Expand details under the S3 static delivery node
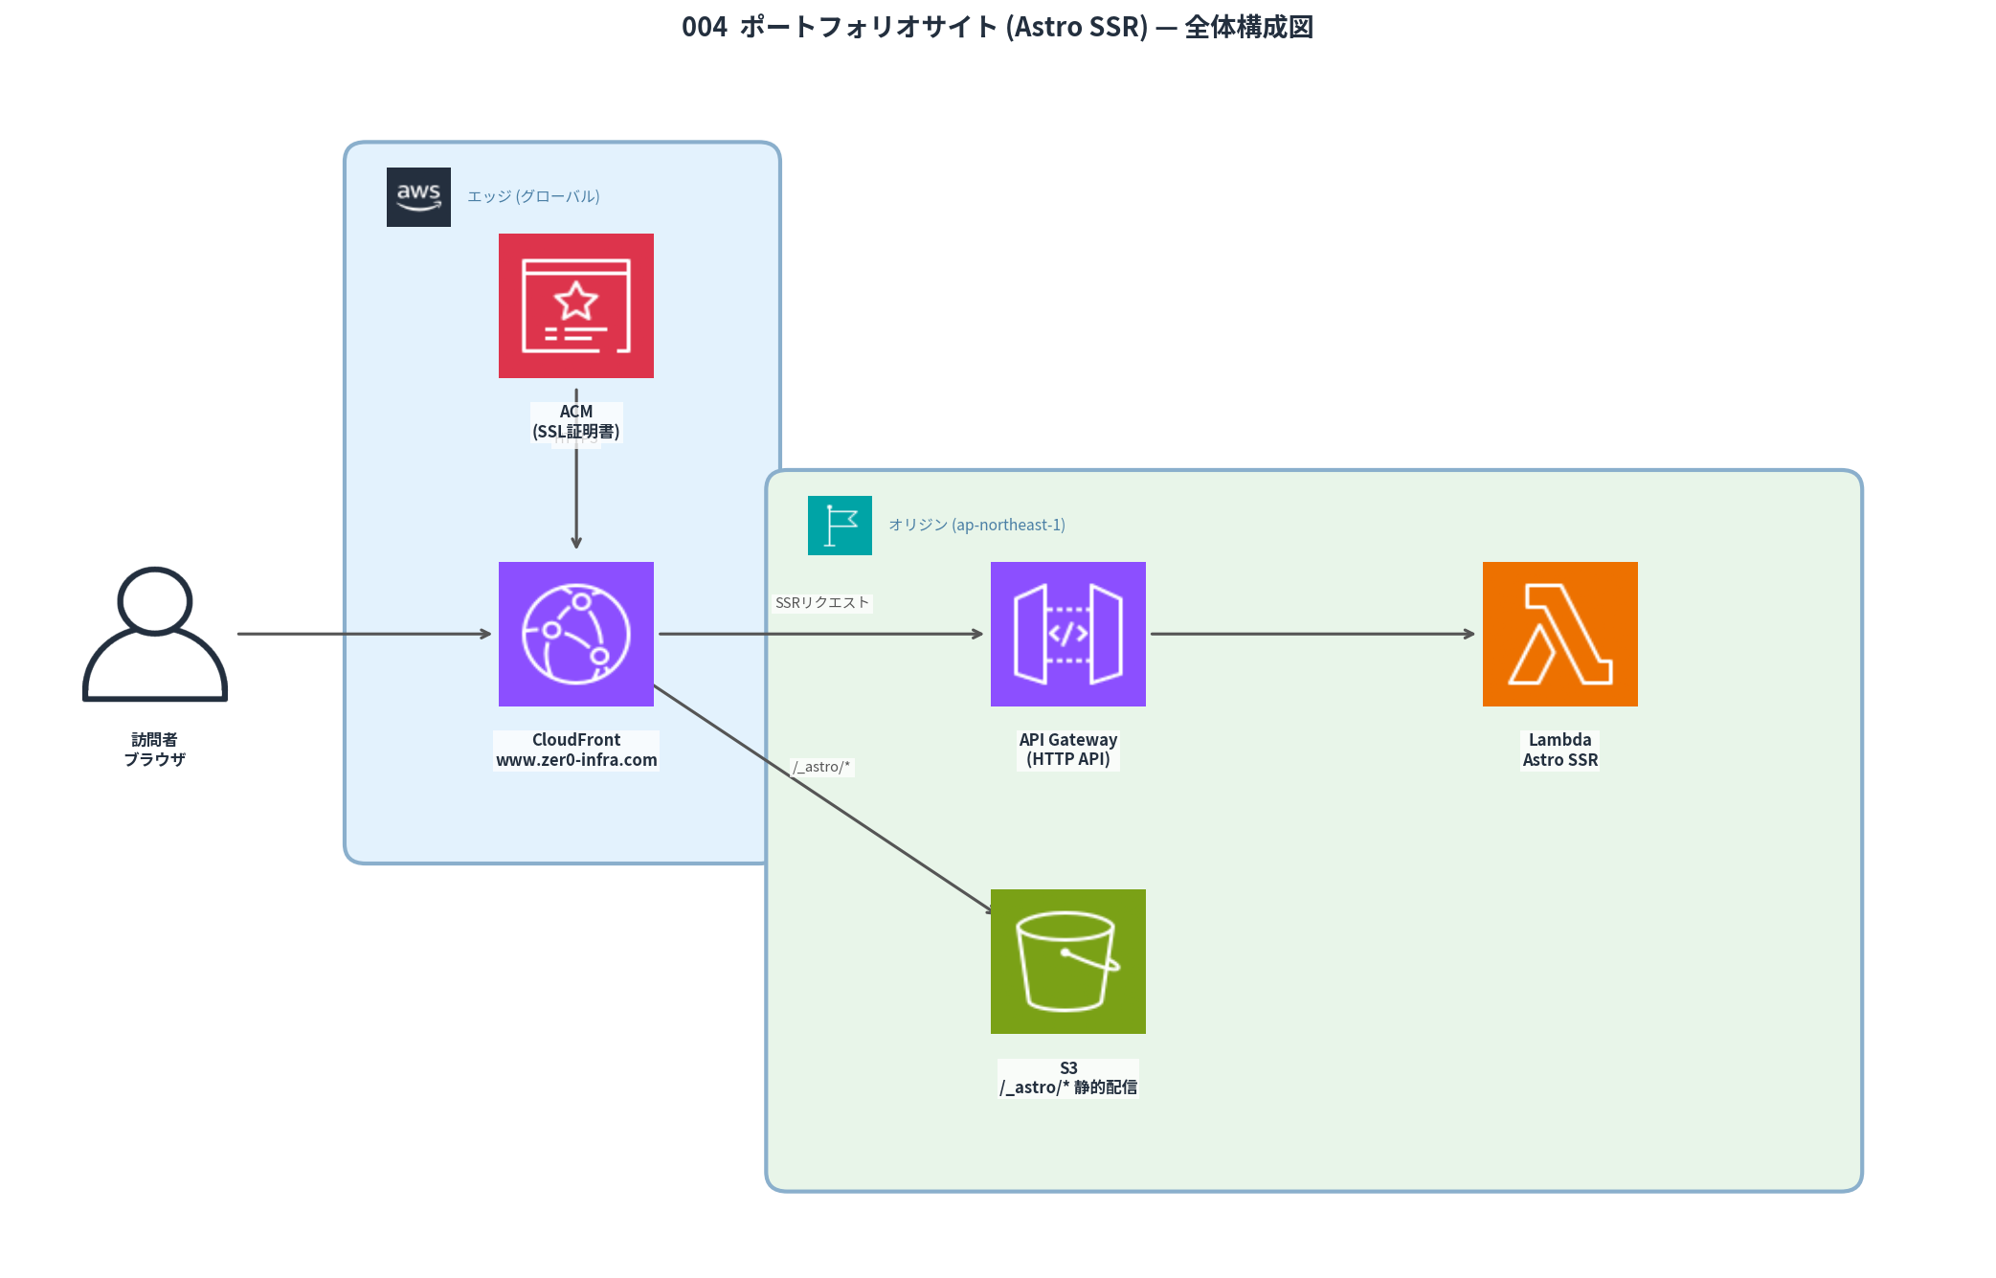The image size is (1996, 1278). [x=1067, y=1076]
